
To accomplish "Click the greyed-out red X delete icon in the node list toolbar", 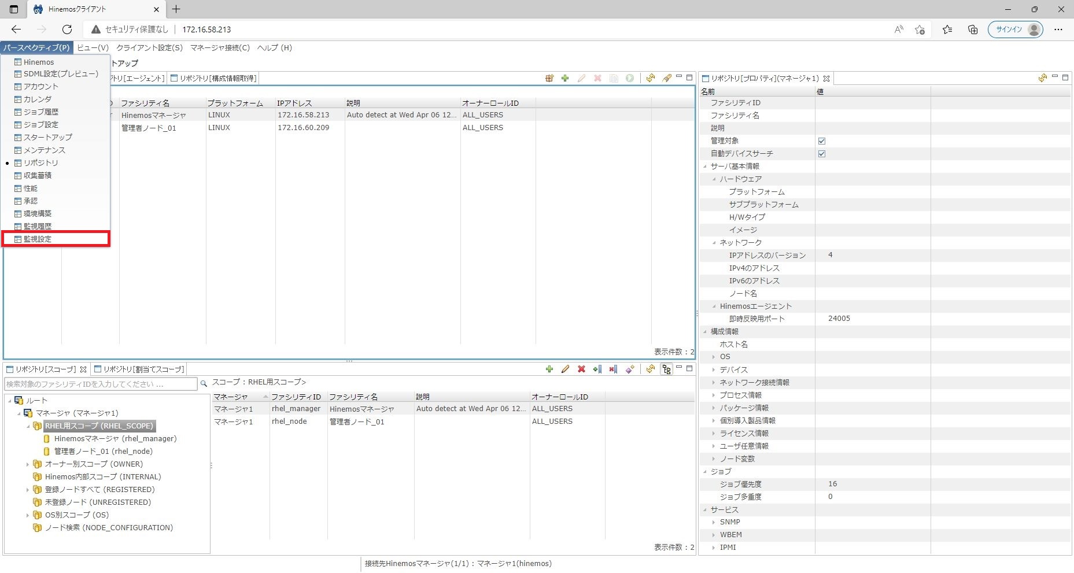I will (x=597, y=78).
